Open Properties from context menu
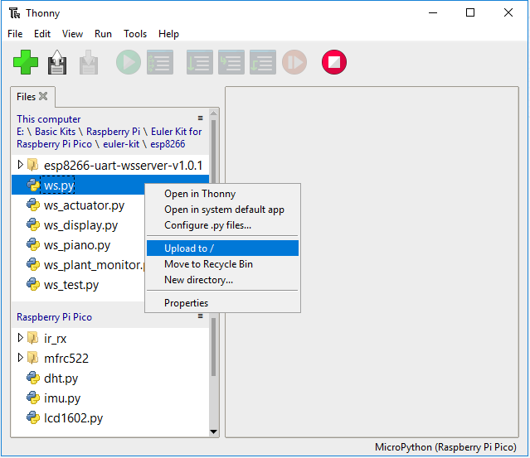This screenshot has height=458, width=530. tap(222, 303)
